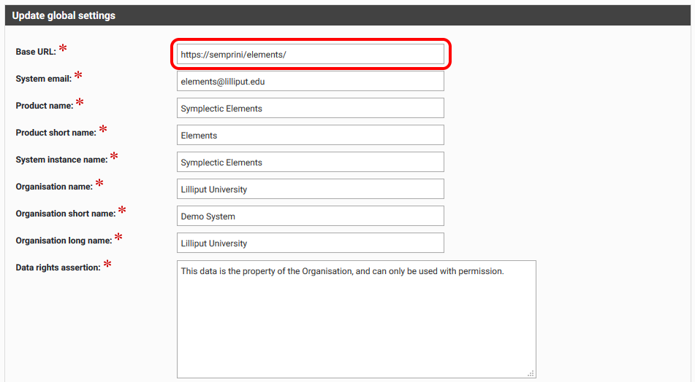Click the "System email:" label

(43, 79)
